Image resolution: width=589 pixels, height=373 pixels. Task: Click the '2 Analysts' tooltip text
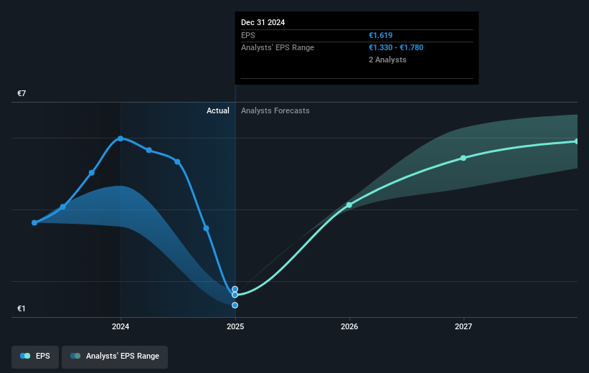pyautogui.click(x=387, y=60)
